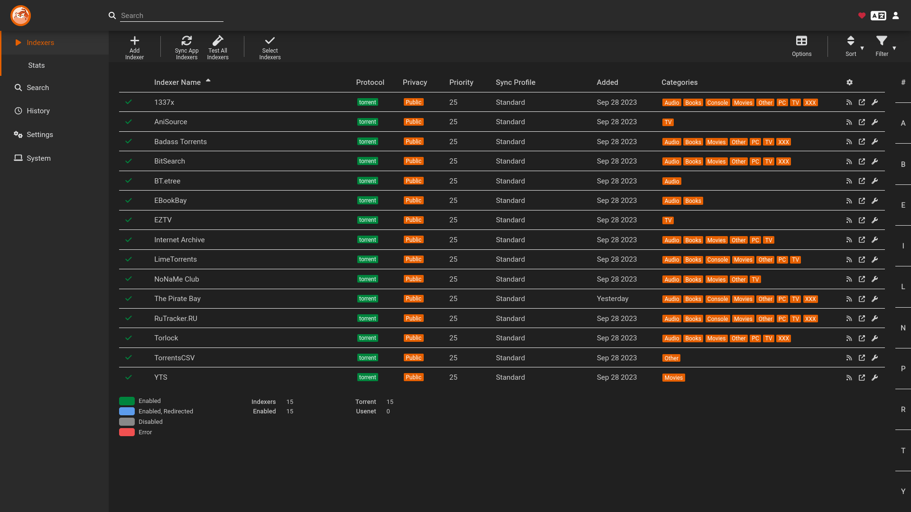The width and height of the screenshot is (911, 512).
Task: Open RSS feed for The Pirate Bay
Action: (849, 299)
